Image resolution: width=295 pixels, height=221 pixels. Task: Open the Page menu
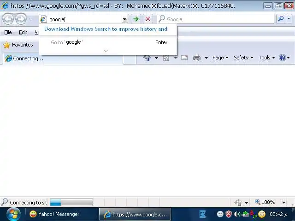[220, 58]
